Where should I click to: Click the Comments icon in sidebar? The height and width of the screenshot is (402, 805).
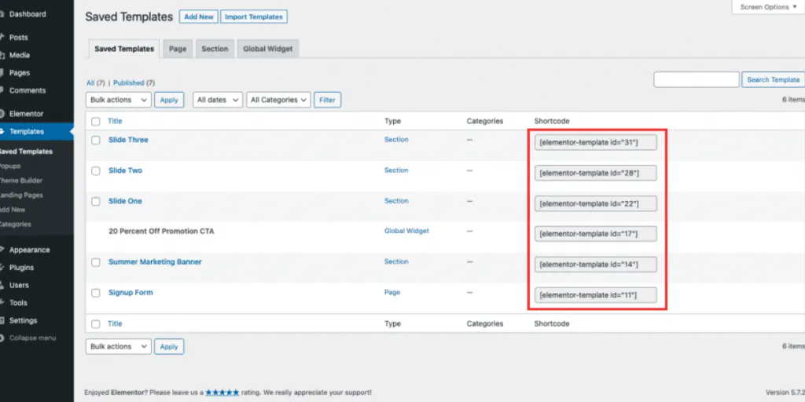(x=2, y=90)
